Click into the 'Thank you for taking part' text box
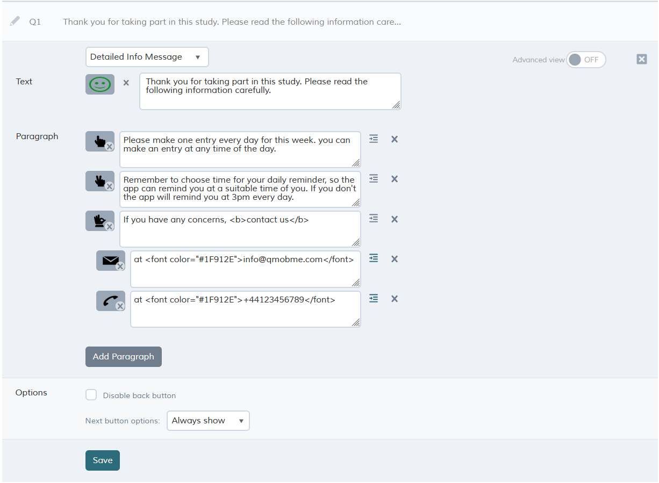The image size is (659, 483). 270,91
